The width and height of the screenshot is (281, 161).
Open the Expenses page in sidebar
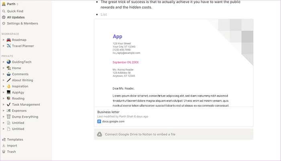pos(19,110)
